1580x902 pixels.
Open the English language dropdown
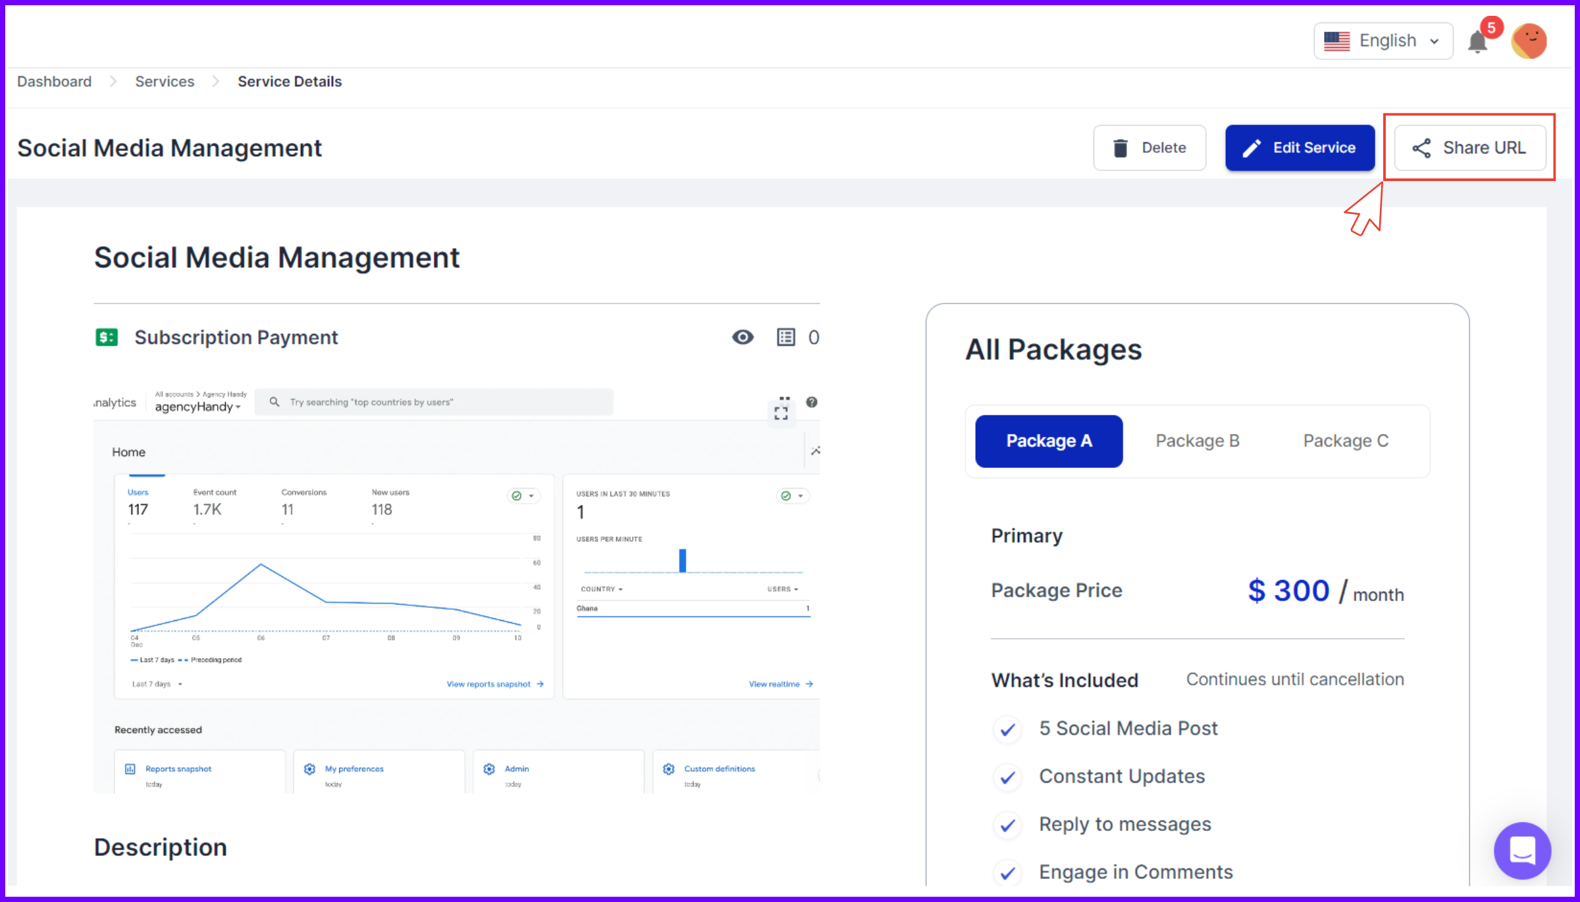pos(1382,40)
